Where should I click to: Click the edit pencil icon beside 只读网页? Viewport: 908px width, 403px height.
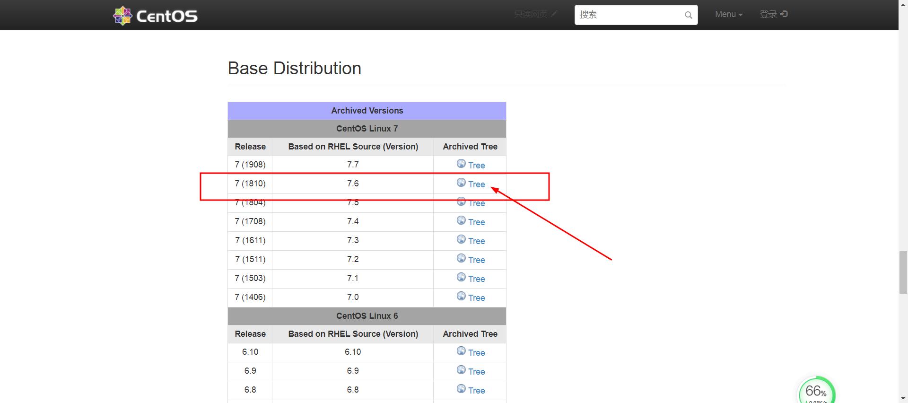tap(554, 14)
